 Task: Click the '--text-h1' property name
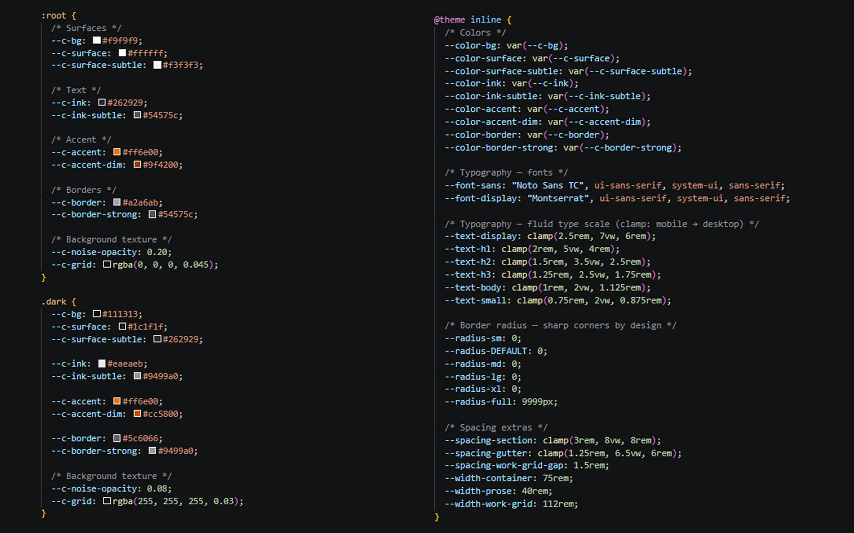coord(468,249)
